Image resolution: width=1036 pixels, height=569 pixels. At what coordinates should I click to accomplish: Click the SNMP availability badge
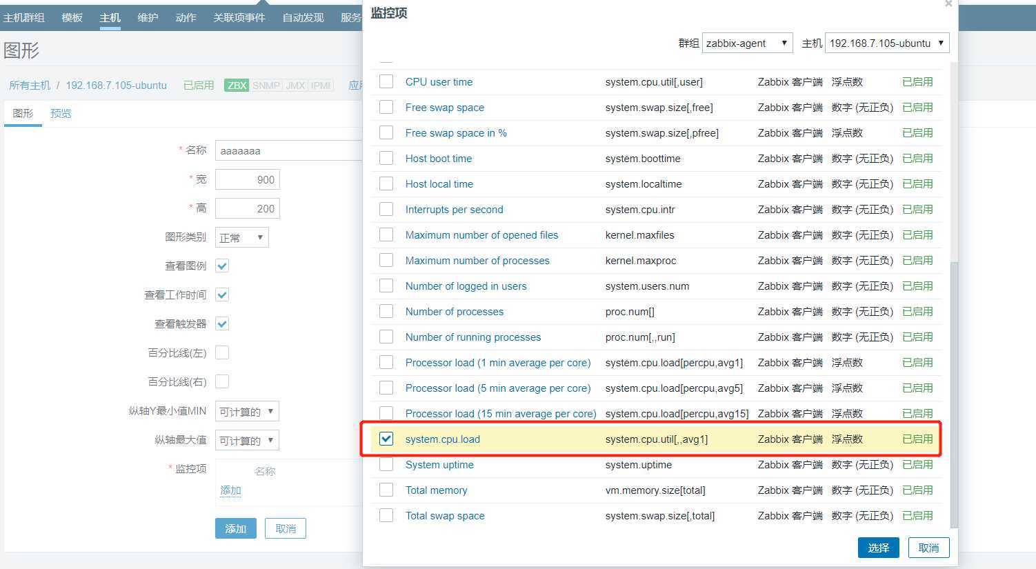click(x=266, y=86)
